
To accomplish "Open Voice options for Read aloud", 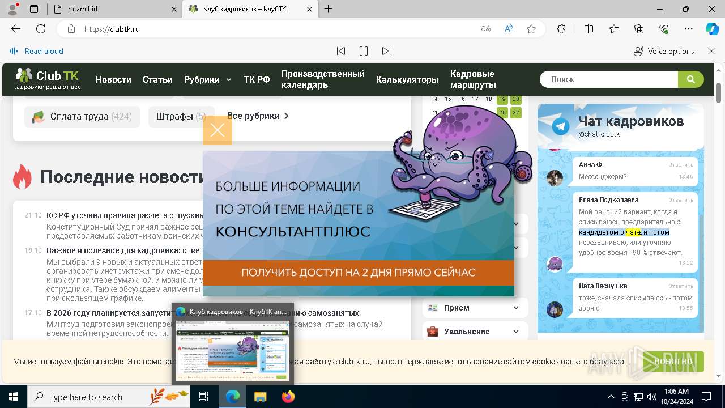I will coord(664,51).
